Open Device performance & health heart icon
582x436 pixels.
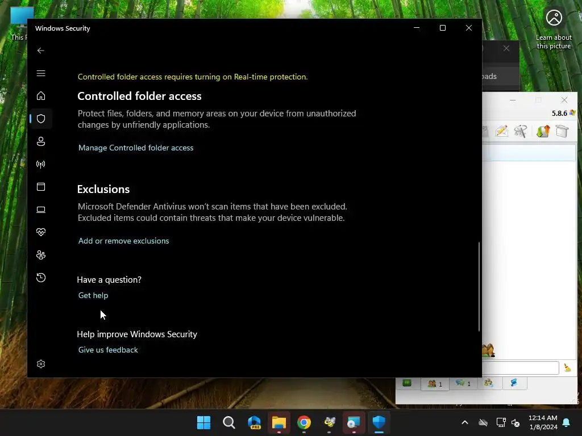click(x=41, y=232)
